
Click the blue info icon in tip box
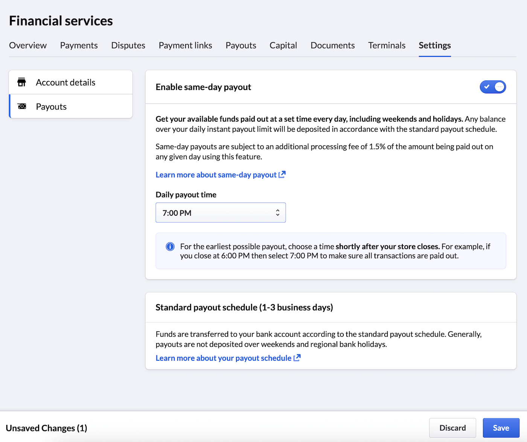170,247
